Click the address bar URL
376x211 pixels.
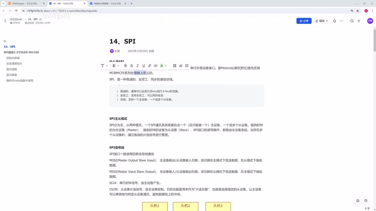click(x=62, y=11)
